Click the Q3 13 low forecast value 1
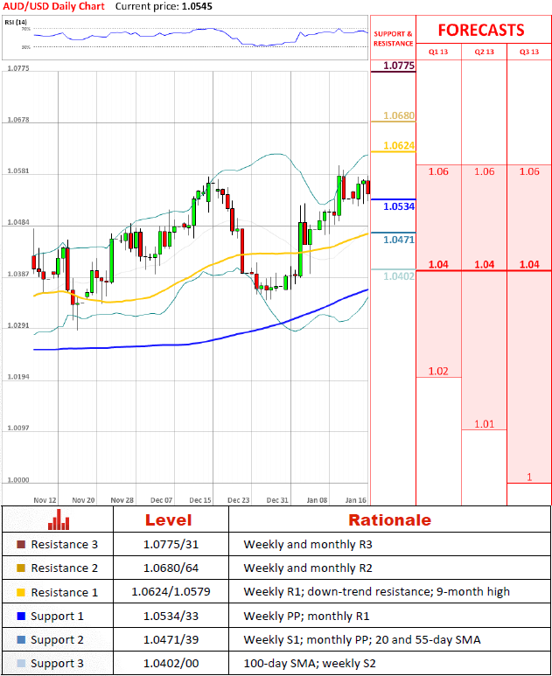Image resolution: width=552 pixels, height=676 pixels. click(x=529, y=477)
